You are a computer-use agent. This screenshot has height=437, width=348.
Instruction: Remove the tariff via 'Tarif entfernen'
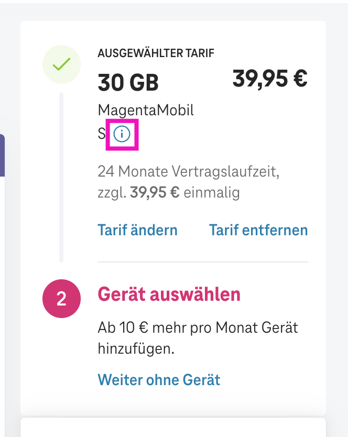point(258,230)
